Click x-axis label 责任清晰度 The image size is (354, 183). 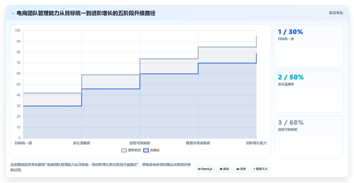82,143
